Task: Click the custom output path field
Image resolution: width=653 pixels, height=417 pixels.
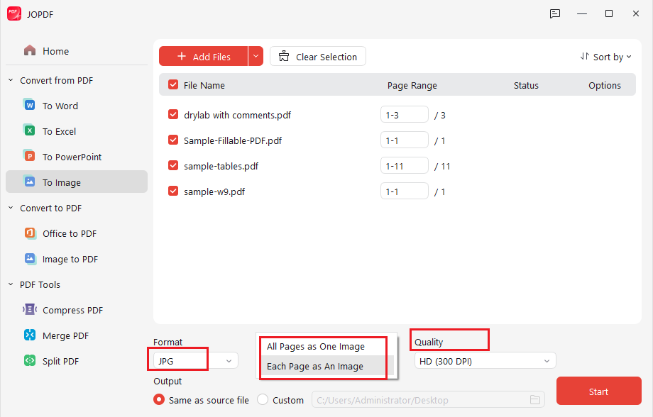Action: (x=428, y=399)
